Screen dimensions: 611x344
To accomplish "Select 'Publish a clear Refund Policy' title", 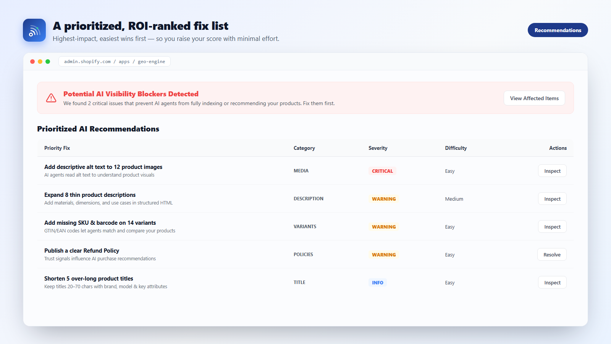I will click(x=82, y=251).
